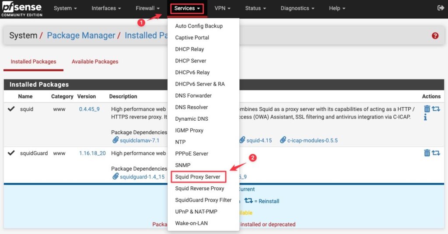Open the Help dropdown menu
This screenshot has width=448, height=234.
337,8
